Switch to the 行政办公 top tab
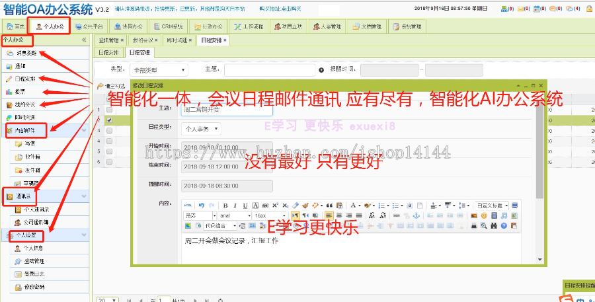 click(x=208, y=26)
